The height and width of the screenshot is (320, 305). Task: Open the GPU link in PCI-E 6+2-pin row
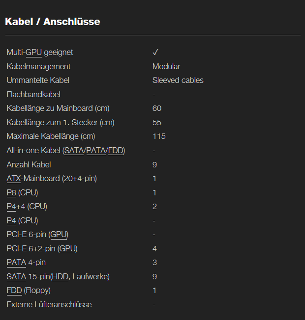pos(67,249)
